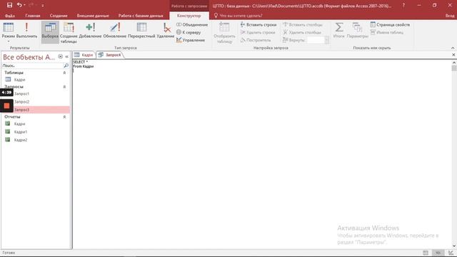Click the Вход sign-in link
The height and width of the screenshot is (257, 457).
450,16
